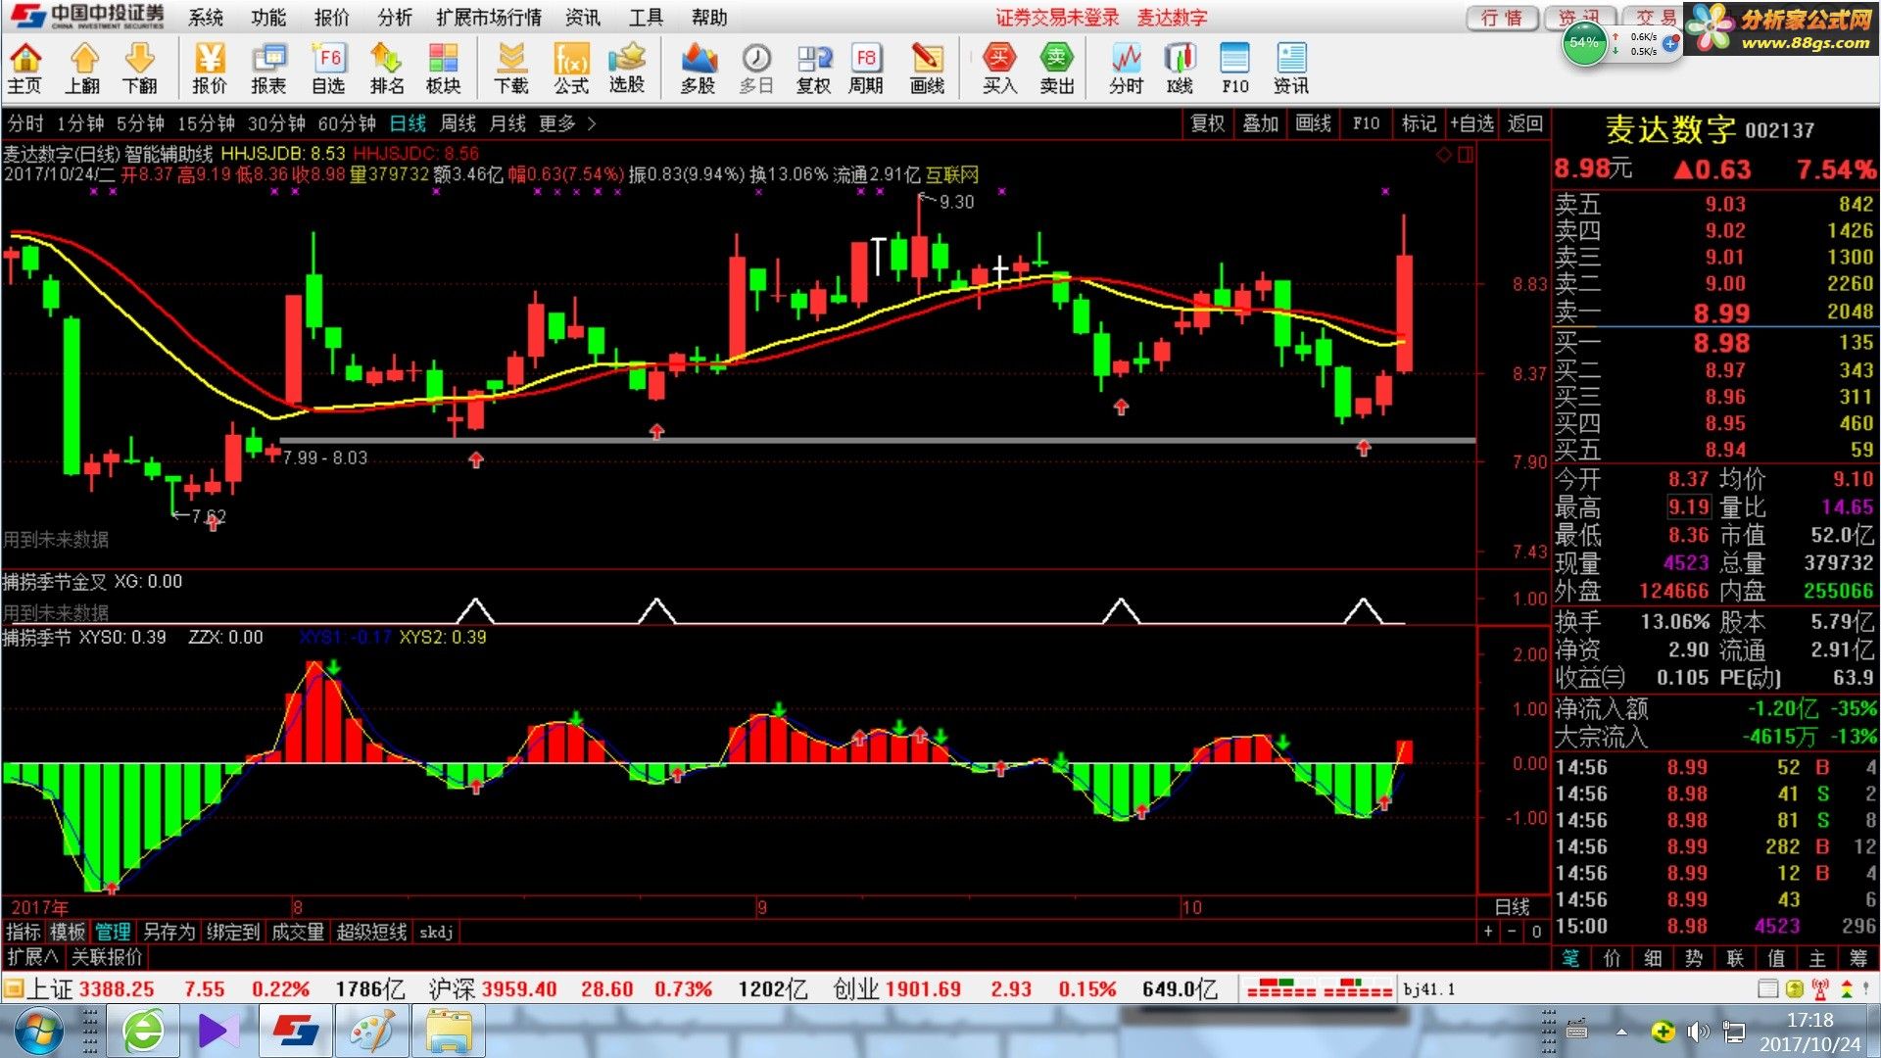Click the 上翻 page-up toolbar icon
Screen dimensions: 1881x1058
click(x=83, y=69)
